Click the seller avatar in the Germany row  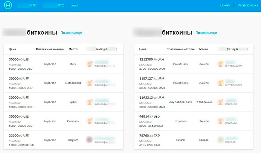90,121
